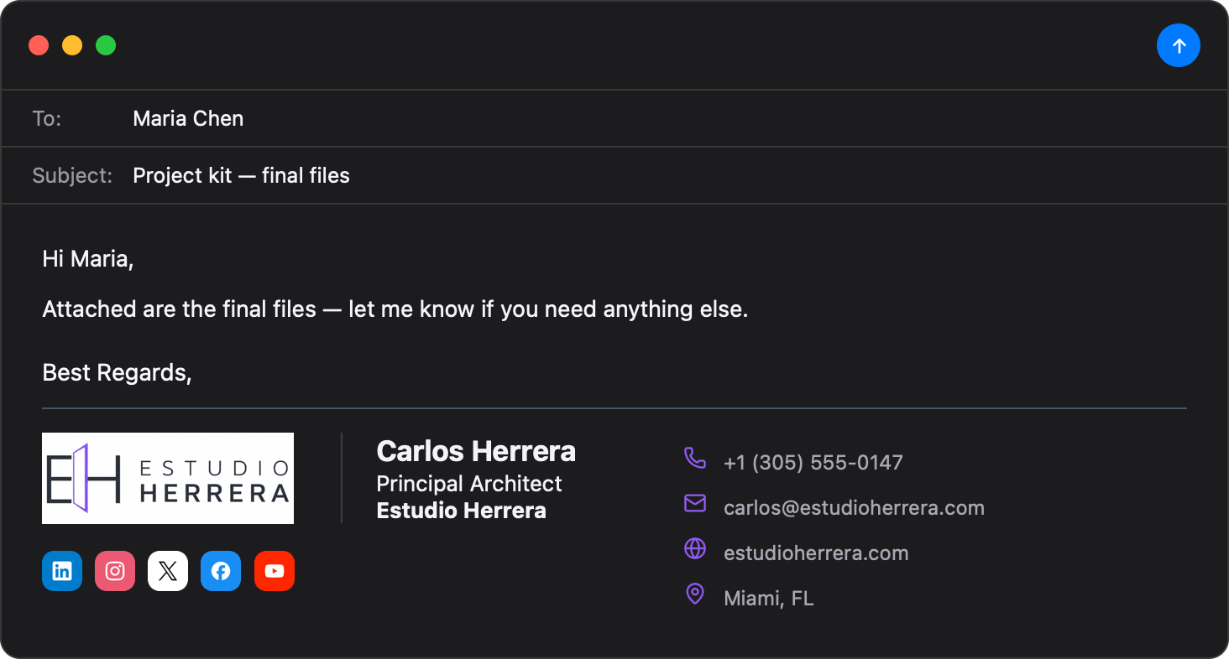Viewport: 1229px width, 659px height.
Task: Click the 'Principal Architect' title text
Action: click(469, 484)
